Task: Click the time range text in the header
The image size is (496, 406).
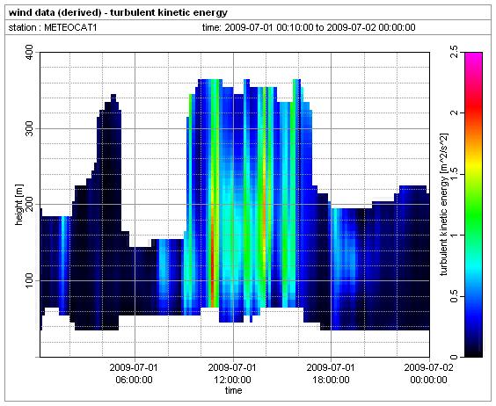Action: click(x=309, y=27)
